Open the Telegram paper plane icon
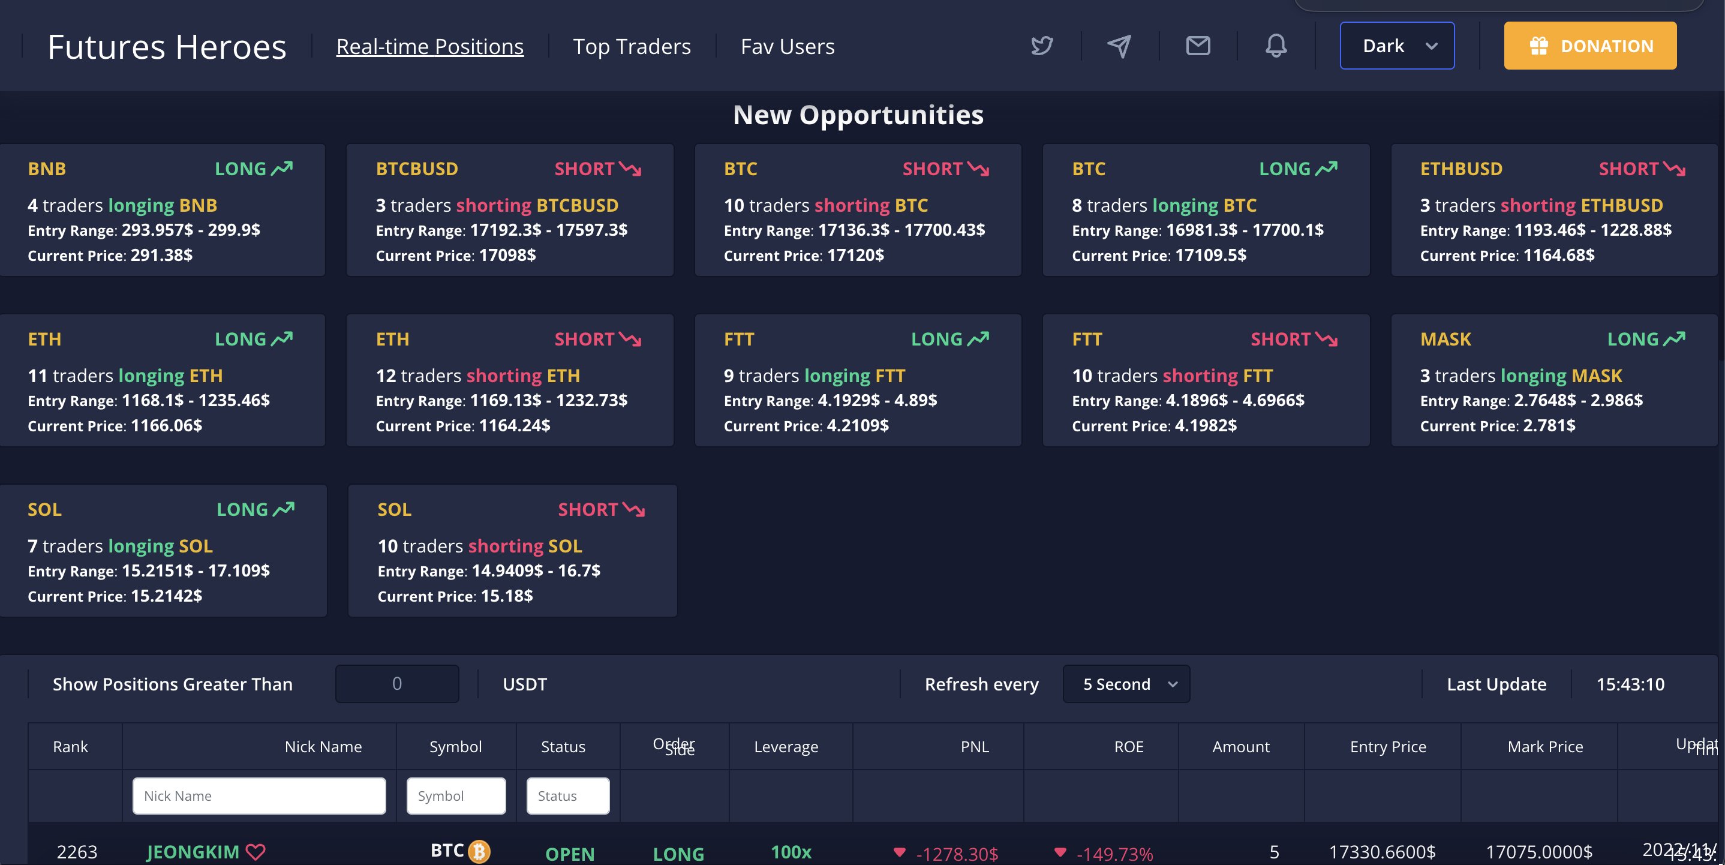This screenshot has height=865, width=1725. (x=1119, y=46)
